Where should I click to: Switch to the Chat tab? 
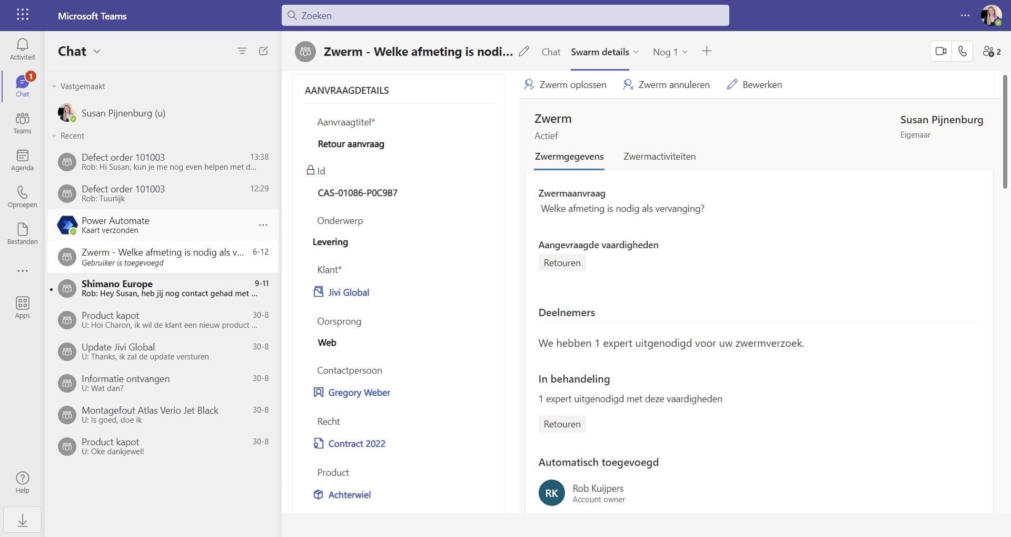click(x=551, y=52)
